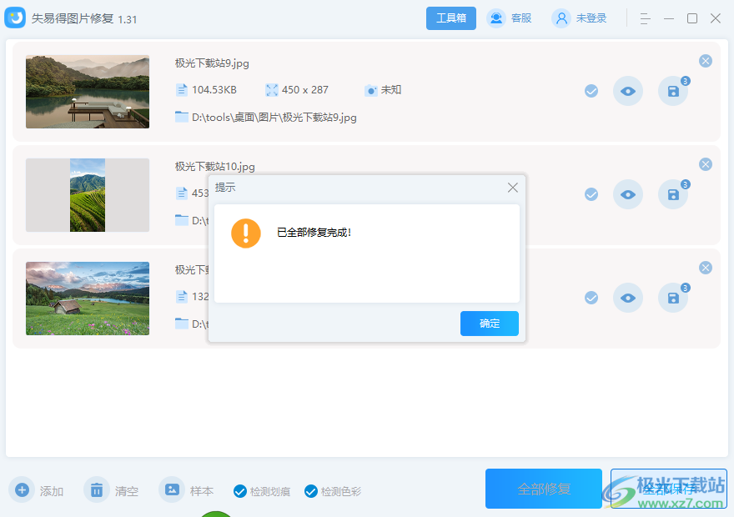Image resolution: width=734 pixels, height=517 pixels.
Task: Click the file name 极光下载站9.jpg
Action: (x=212, y=63)
